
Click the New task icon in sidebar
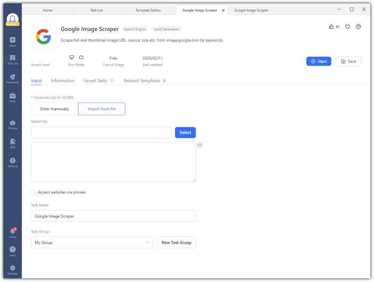click(12, 41)
